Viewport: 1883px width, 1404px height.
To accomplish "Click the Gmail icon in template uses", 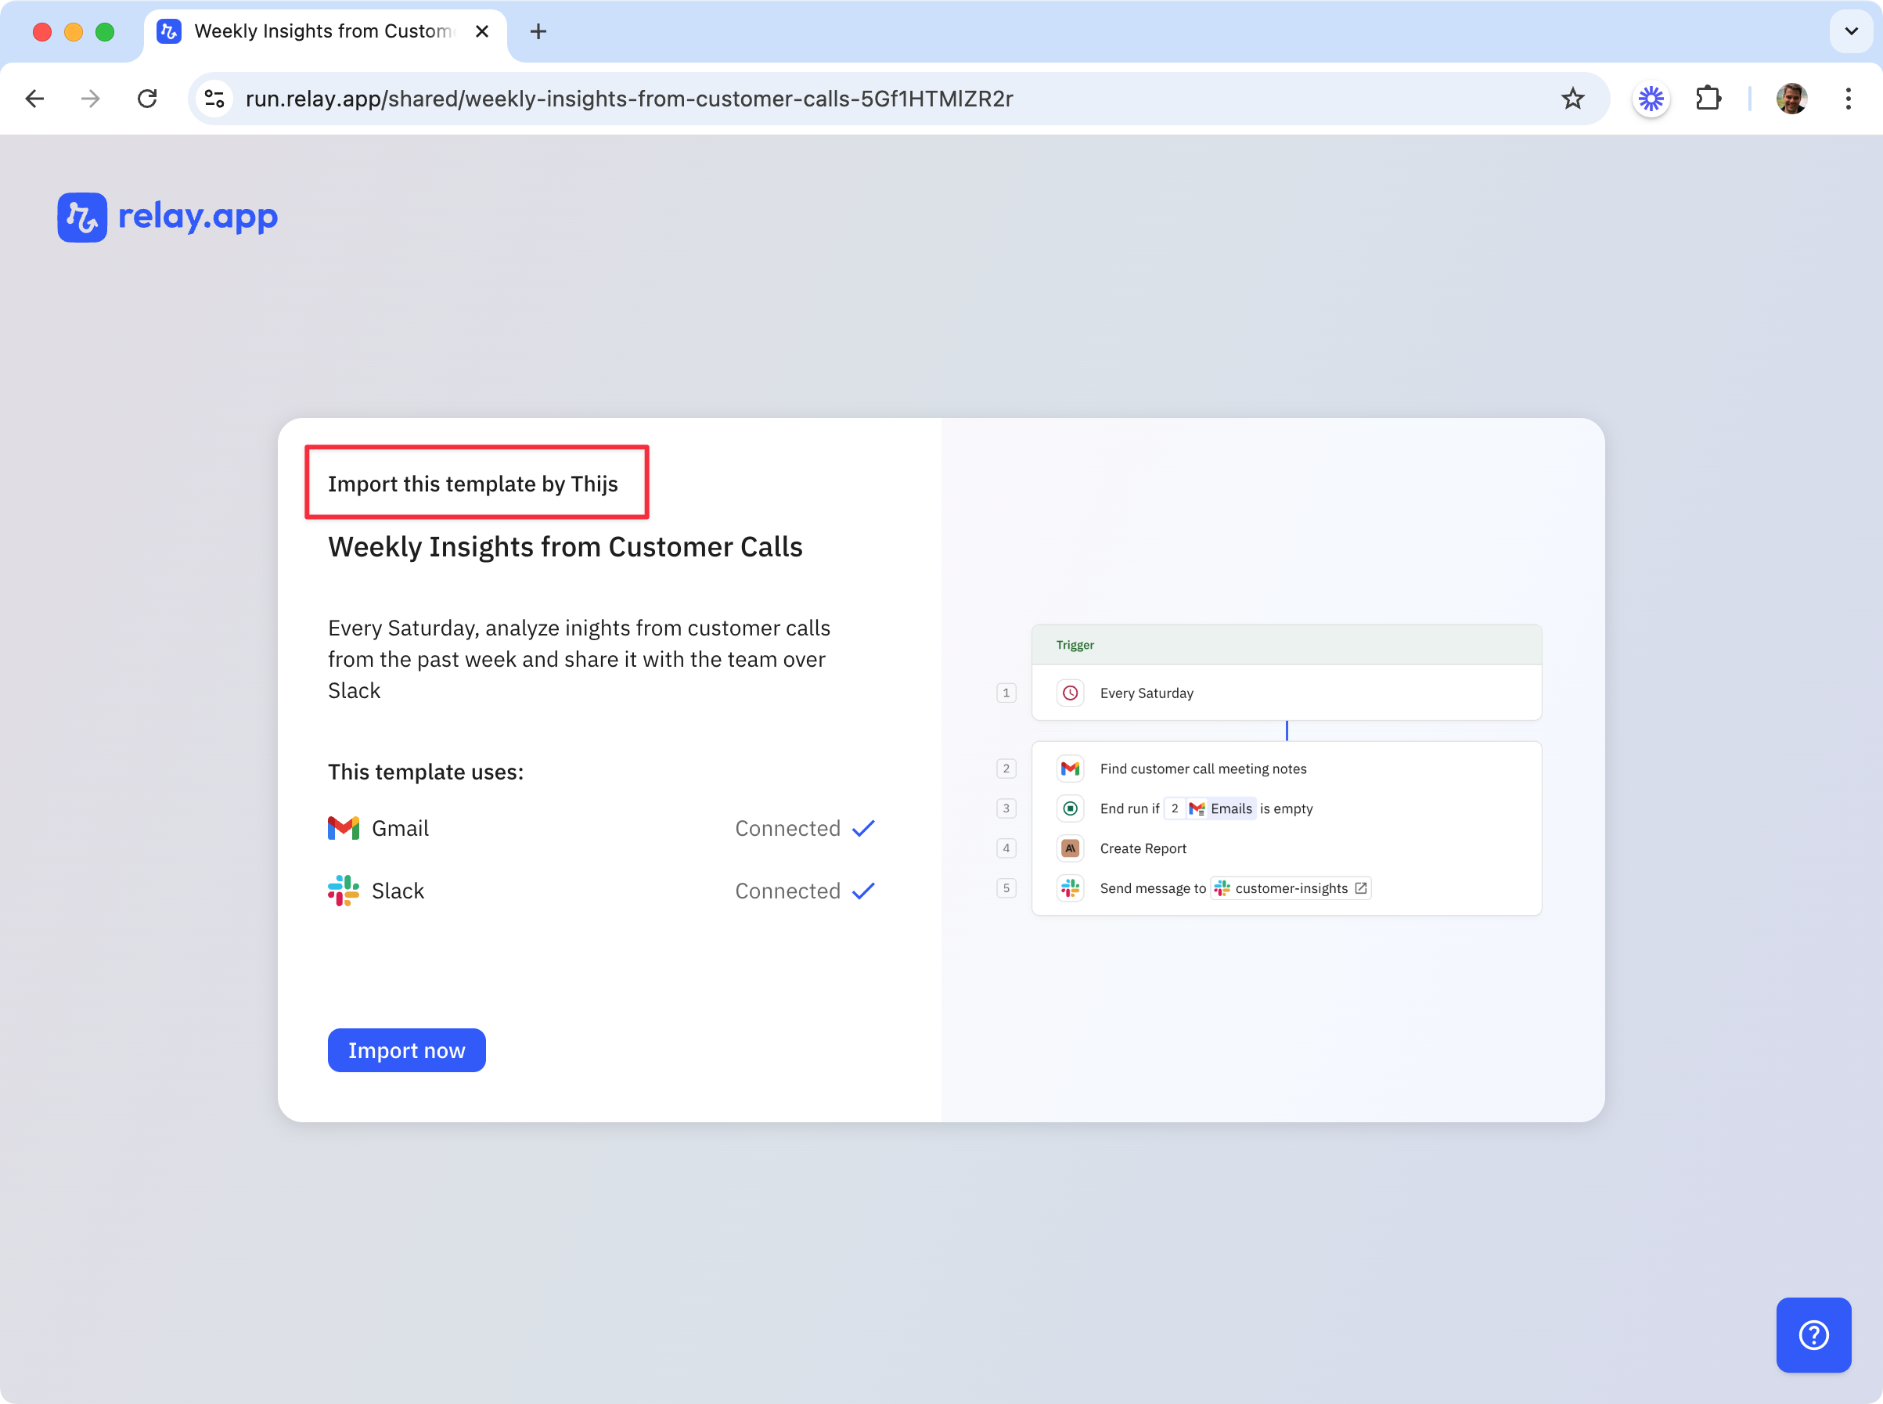I will point(344,828).
